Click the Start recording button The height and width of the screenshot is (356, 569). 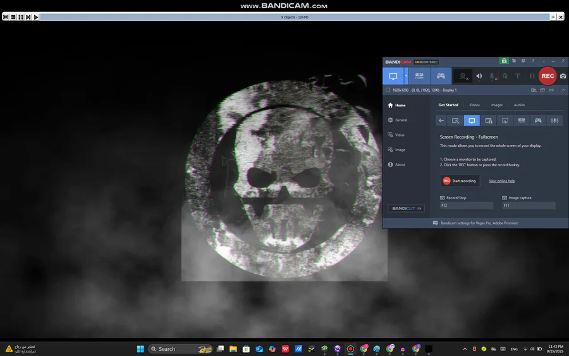point(460,181)
